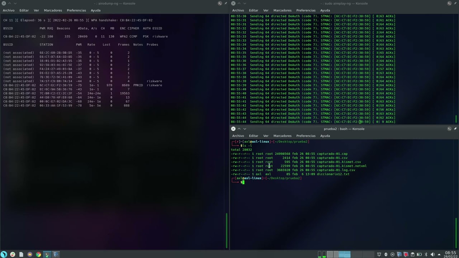The height and width of the screenshot is (258, 459).
Task: Open the blank document icon in the taskbar
Action: [x=21, y=254]
